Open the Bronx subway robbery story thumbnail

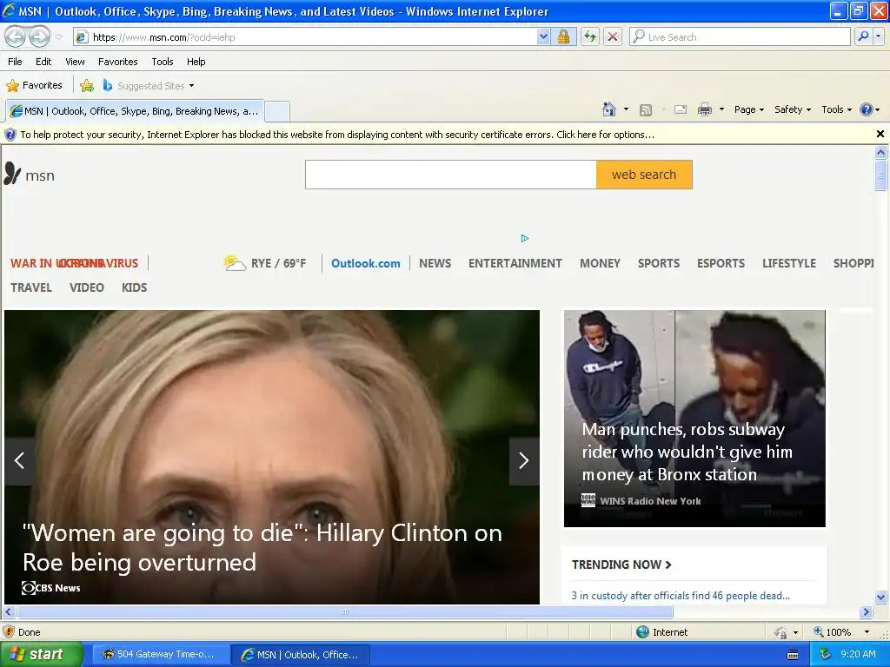point(694,419)
